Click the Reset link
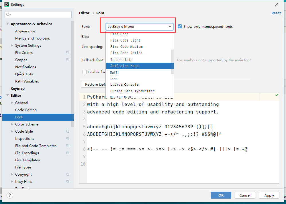This screenshot has width=286, height=204. (x=276, y=13)
